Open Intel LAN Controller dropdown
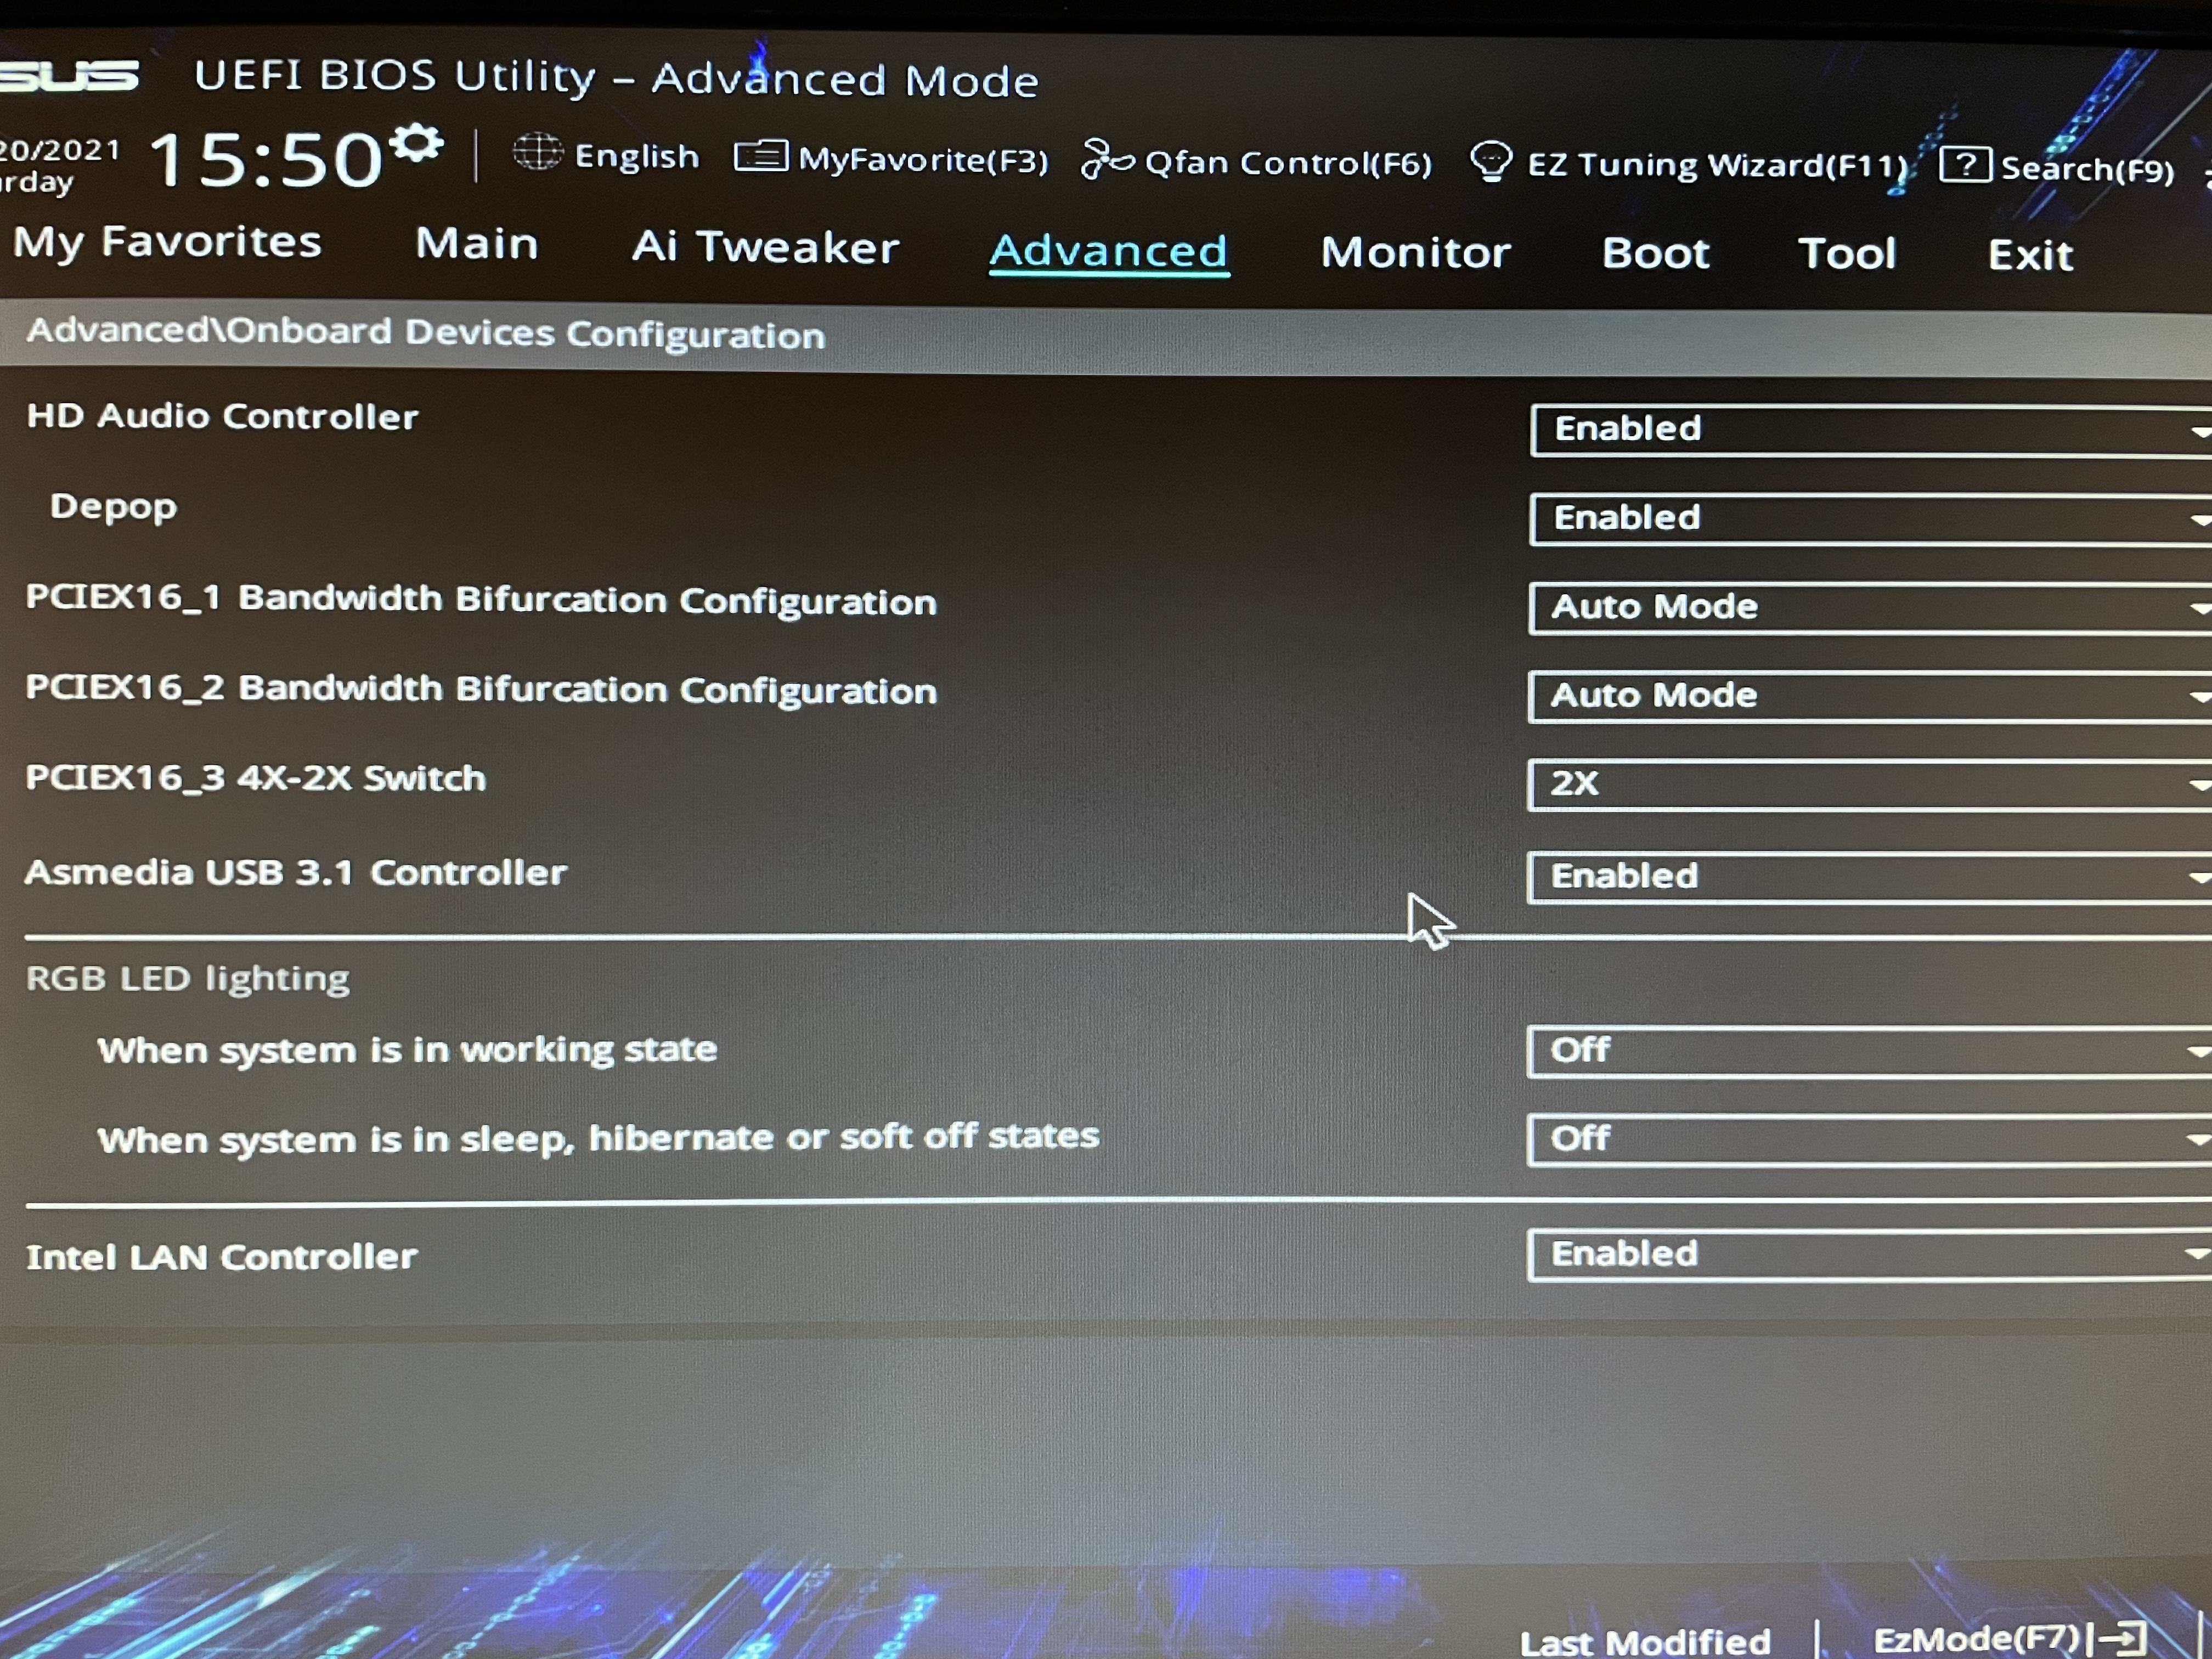This screenshot has width=2212, height=1659. (1870, 1254)
